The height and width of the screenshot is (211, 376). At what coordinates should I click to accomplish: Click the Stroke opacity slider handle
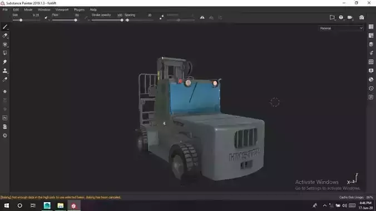pyautogui.click(x=122, y=21)
